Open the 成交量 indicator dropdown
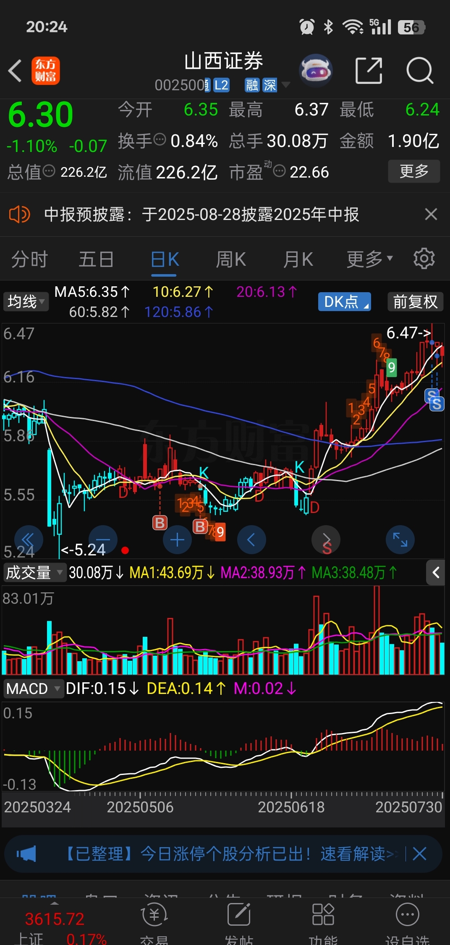 [34, 572]
